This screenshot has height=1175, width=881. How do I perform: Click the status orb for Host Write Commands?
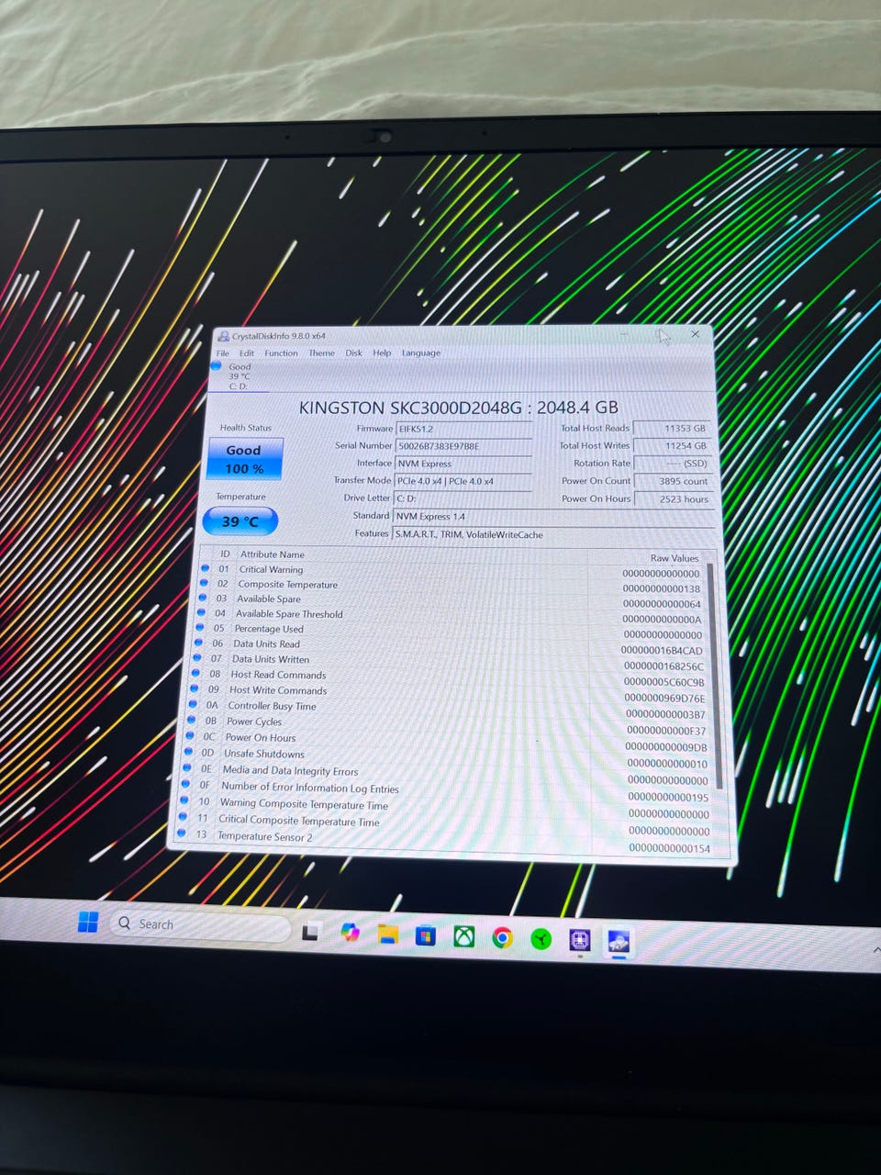195,688
